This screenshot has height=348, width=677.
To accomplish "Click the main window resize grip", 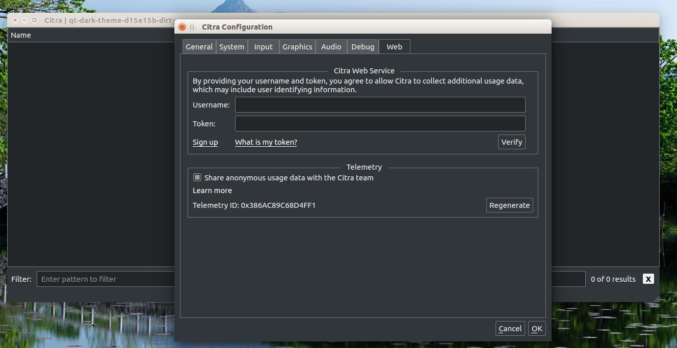I will [x=657, y=299].
